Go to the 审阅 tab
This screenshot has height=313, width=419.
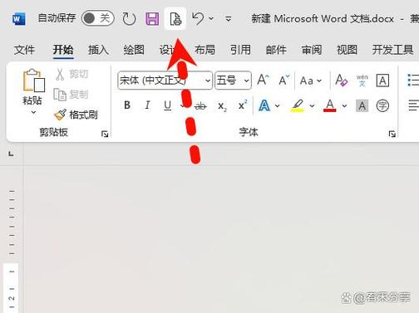click(312, 50)
